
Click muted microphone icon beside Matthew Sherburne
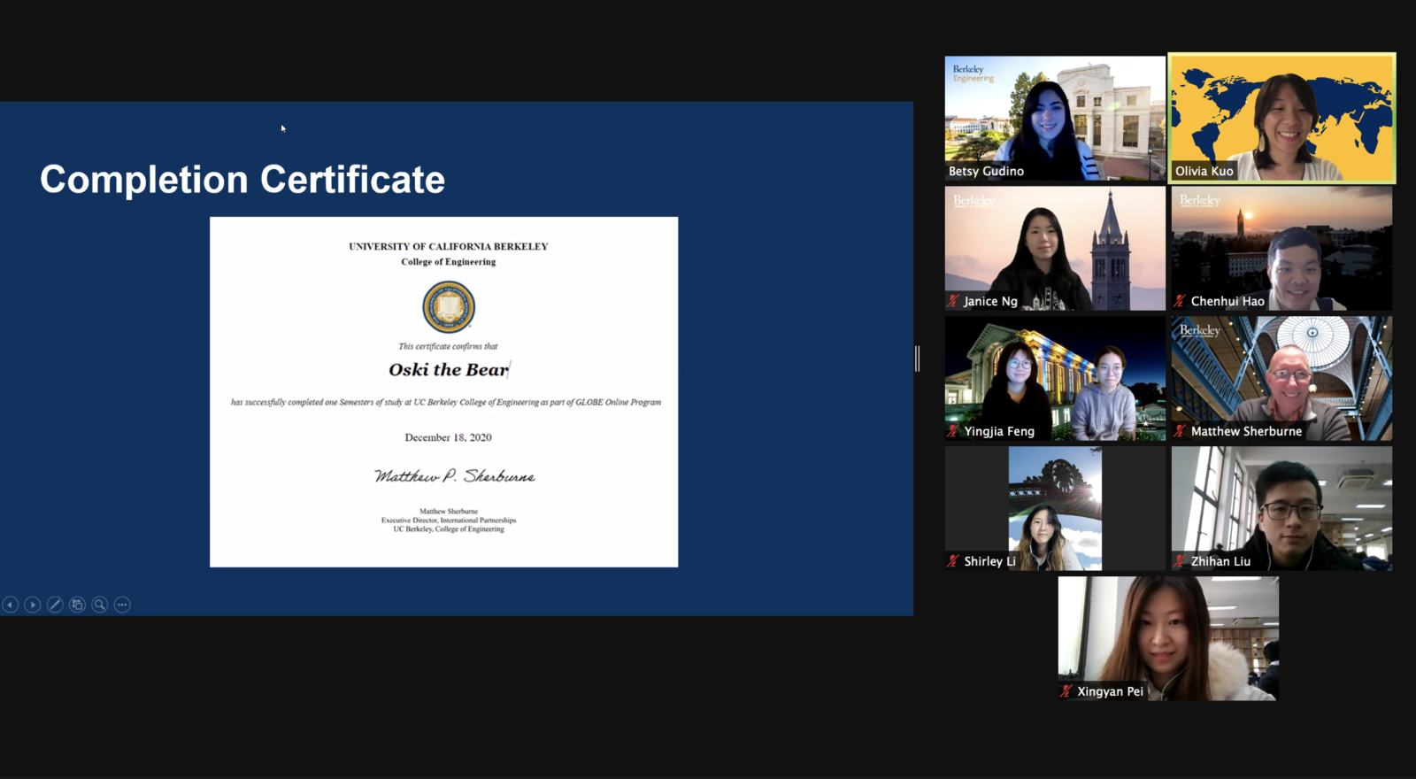1180,431
